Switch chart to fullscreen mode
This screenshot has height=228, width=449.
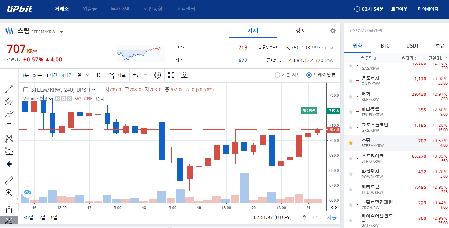171,75
